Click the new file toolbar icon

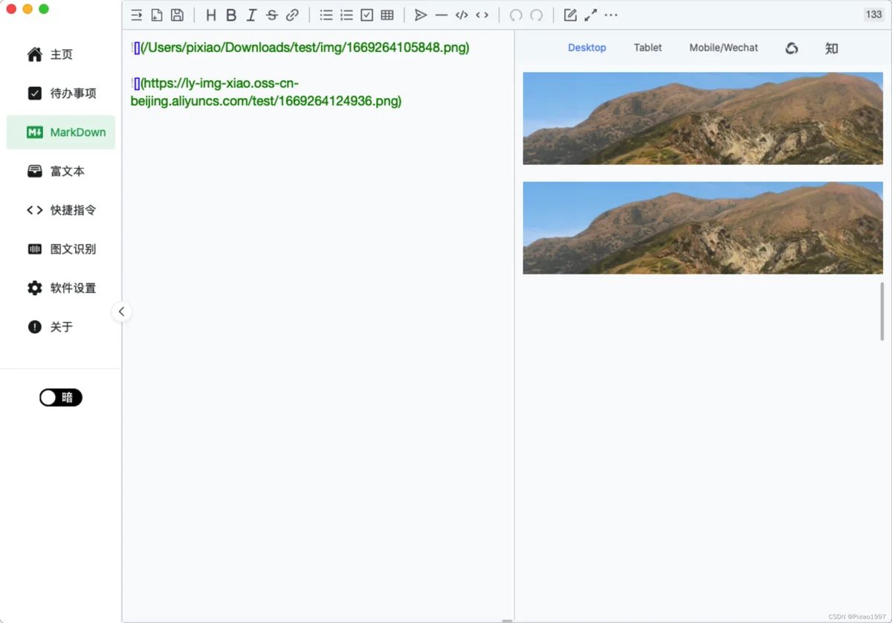tap(157, 15)
